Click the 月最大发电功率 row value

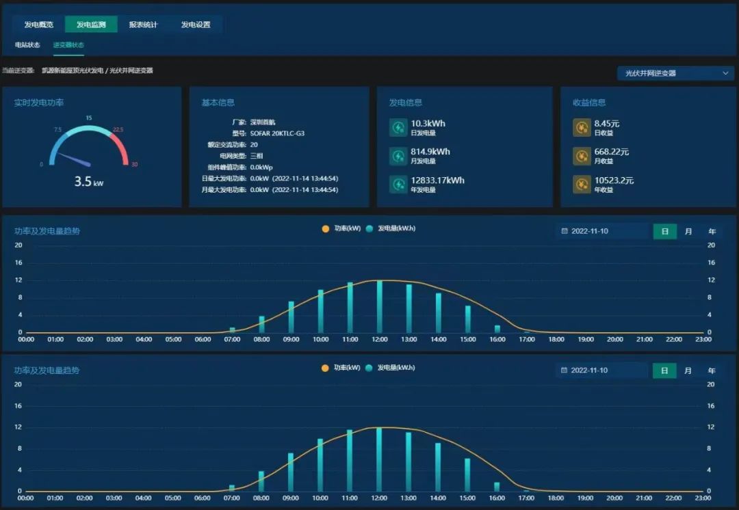point(294,190)
